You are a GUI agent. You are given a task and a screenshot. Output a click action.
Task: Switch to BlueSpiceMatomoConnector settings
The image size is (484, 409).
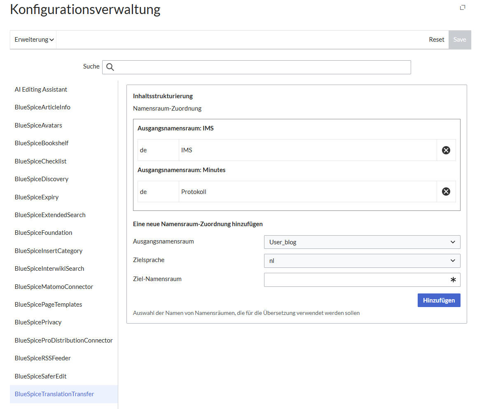(54, 287)
